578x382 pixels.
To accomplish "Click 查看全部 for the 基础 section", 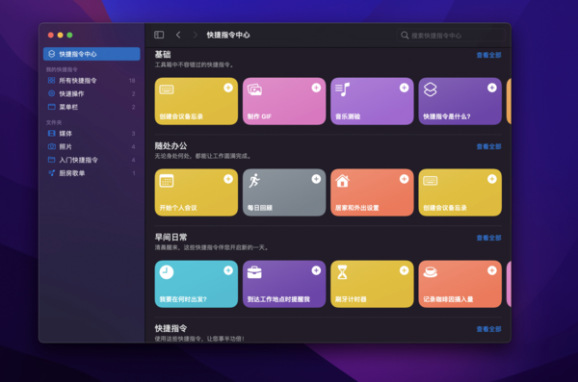I will coord(488,55).
